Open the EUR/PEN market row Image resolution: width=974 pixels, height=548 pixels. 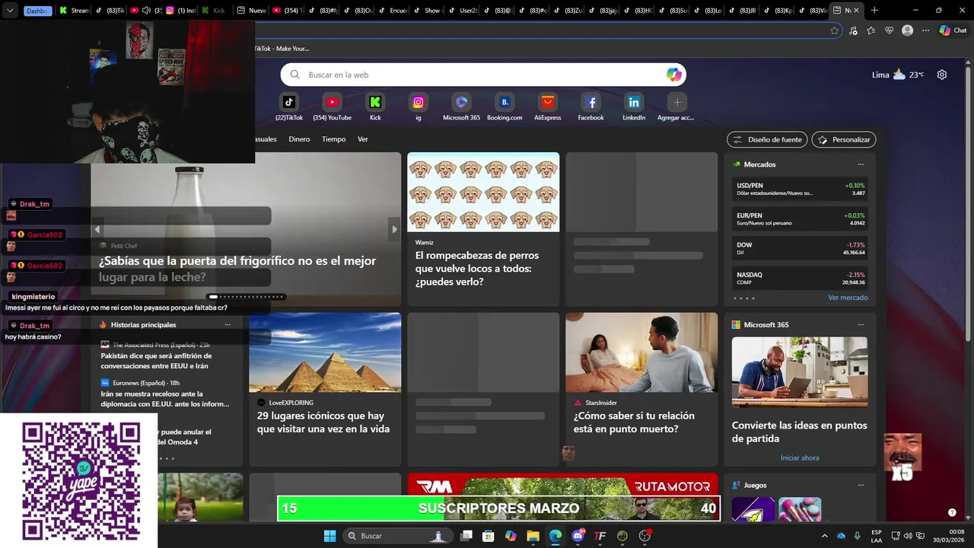coord(800,218)
